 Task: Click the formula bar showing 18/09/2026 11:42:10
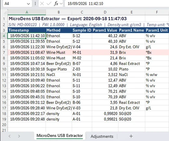pos(117,4)
